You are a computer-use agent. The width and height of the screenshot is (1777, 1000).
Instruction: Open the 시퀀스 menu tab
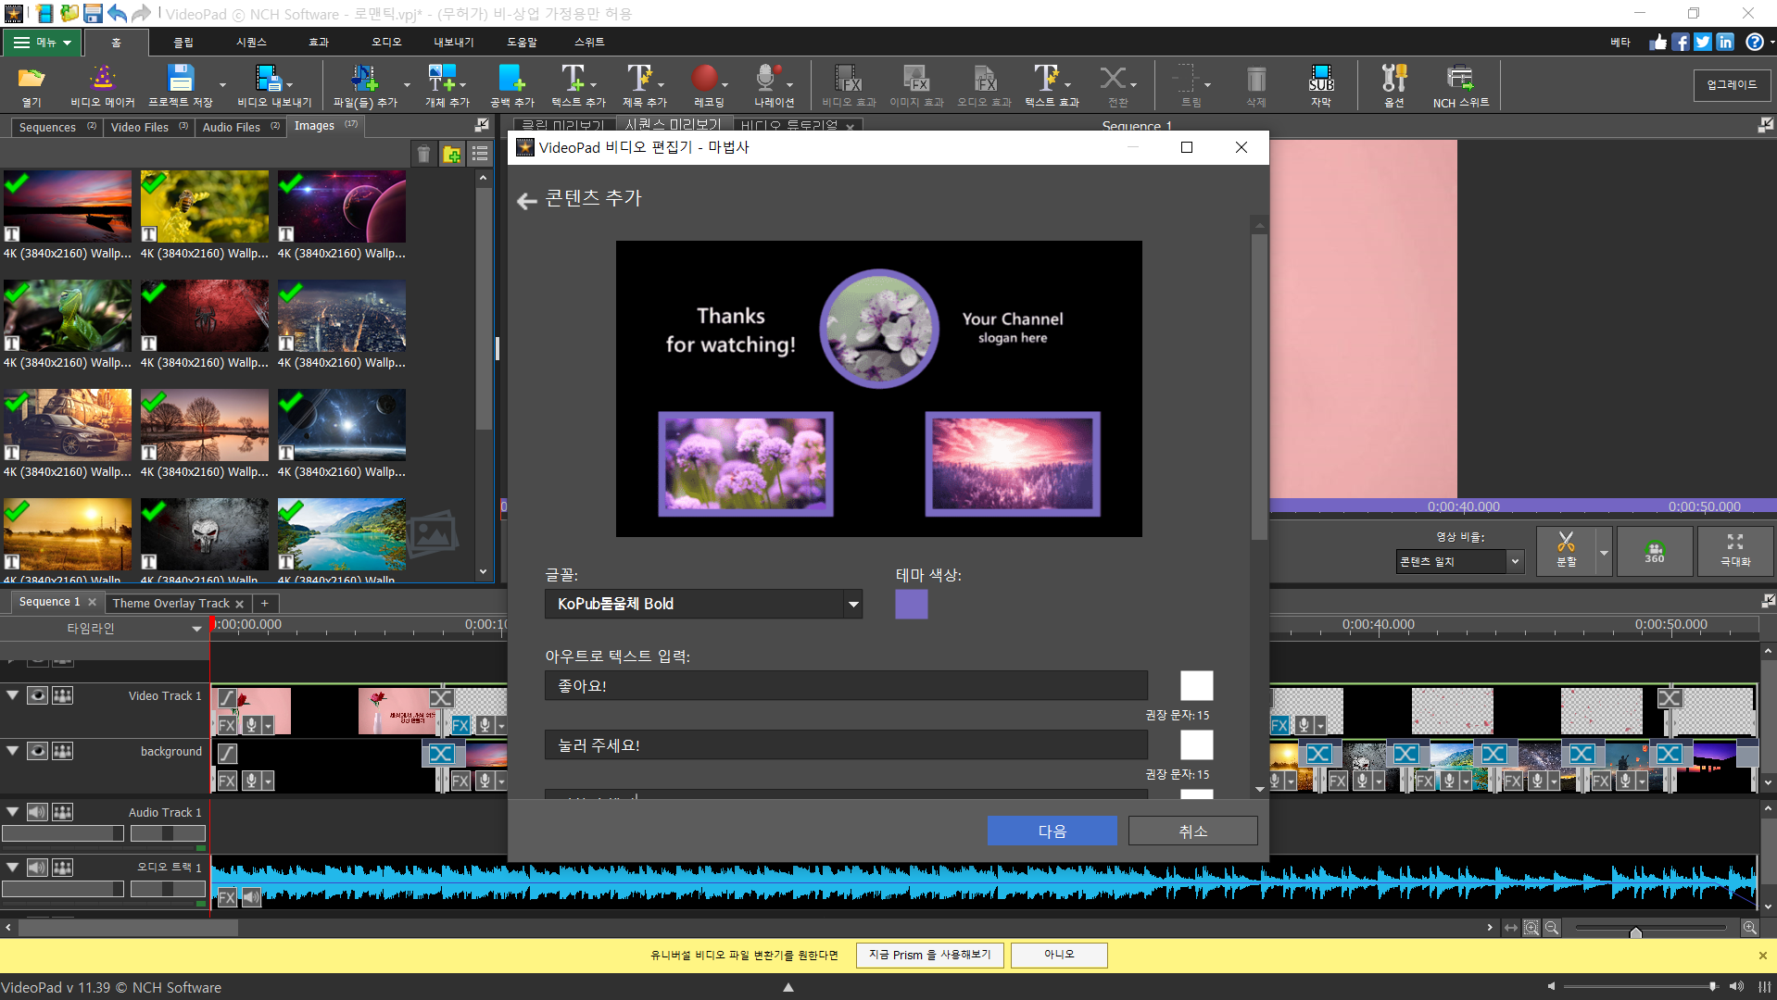coord(251,42)
